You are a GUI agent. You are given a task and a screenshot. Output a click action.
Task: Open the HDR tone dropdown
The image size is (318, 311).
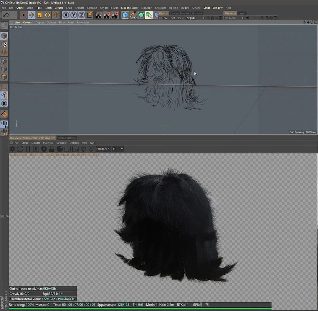point(103,149)
